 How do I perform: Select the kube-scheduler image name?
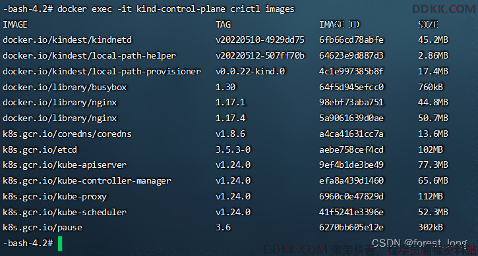point(65,212)
